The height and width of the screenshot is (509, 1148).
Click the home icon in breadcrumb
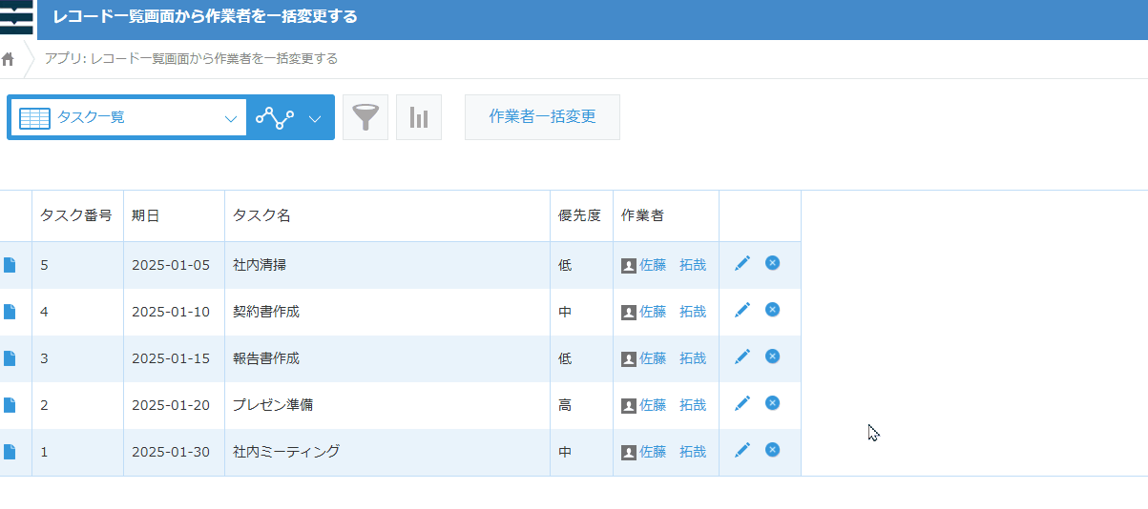[9, 59]
